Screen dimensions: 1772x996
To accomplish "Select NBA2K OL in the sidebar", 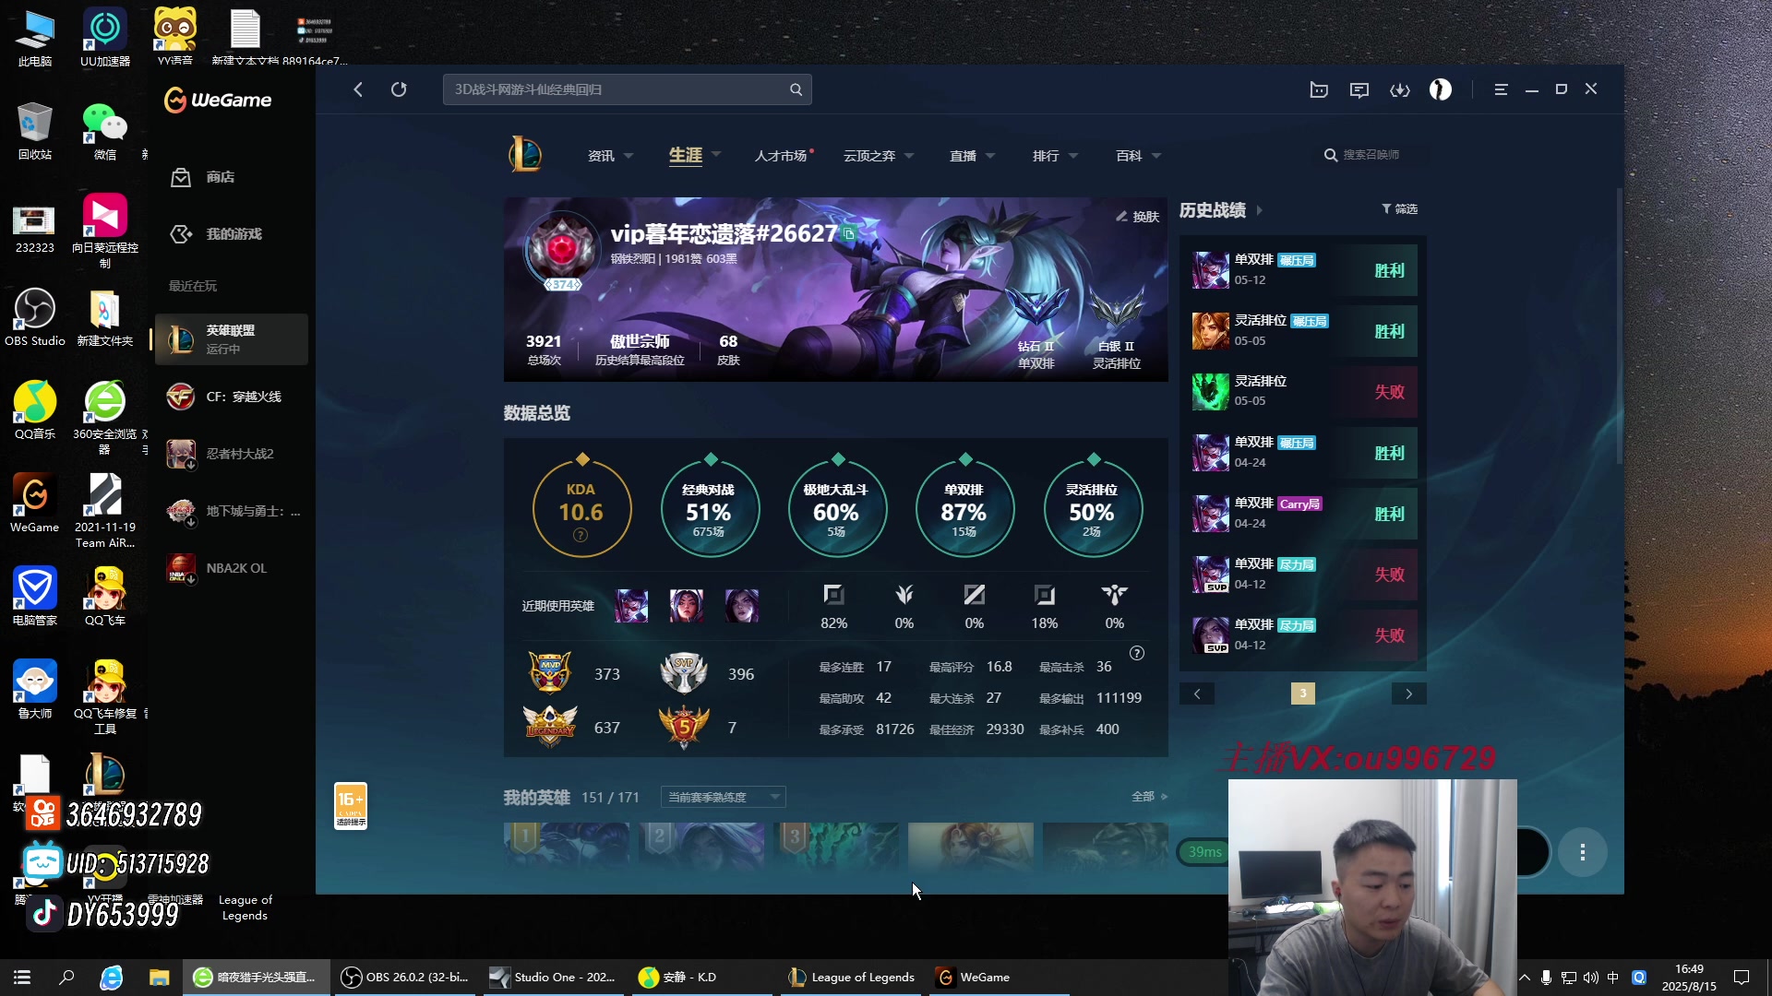I will click(x=231, y=568).
